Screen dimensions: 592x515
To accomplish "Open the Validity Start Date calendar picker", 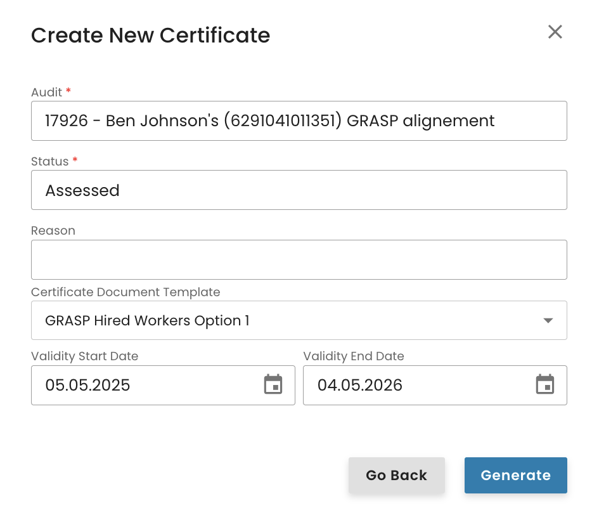I will [x=273, y=384].
